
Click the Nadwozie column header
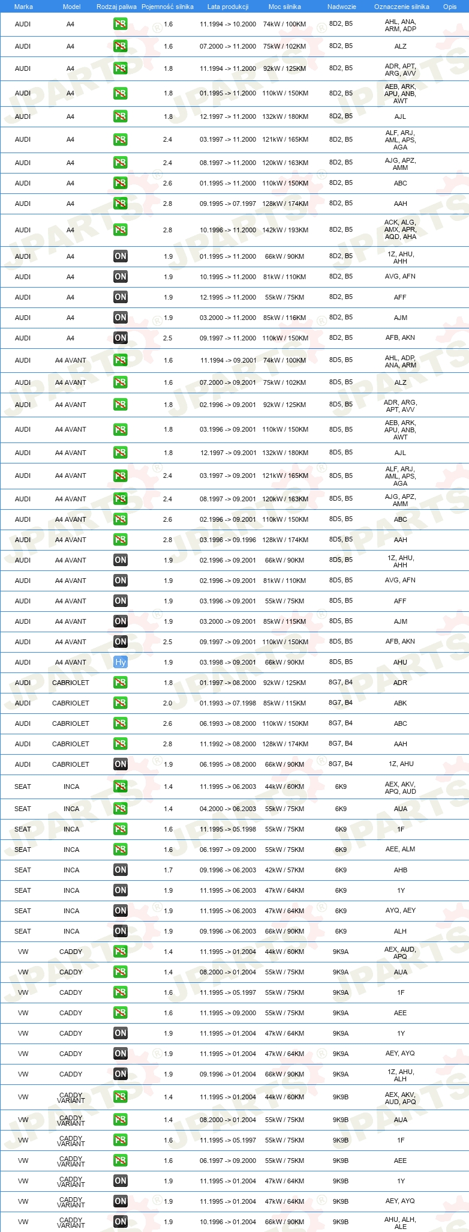(341, 7)
